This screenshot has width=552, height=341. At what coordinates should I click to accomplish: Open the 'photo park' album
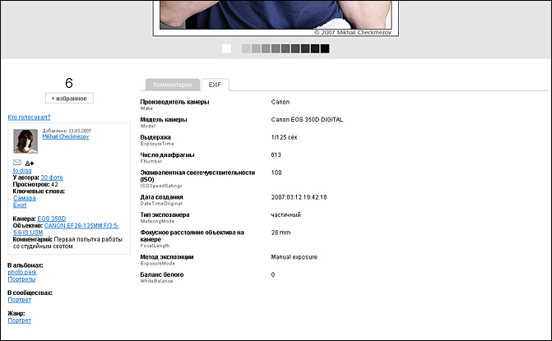(x=24, y=272)
